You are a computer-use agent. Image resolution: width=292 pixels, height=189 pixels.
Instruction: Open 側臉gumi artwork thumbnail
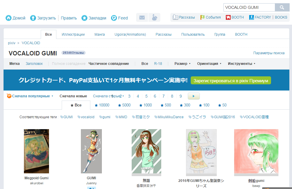tap(256, 152)
